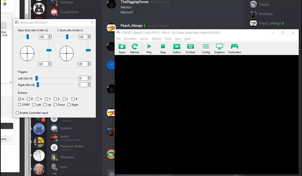This screenshot has width=302, height=176.
Task: Click the Main Stick Y spinner arrows
Action: [49, 64]
